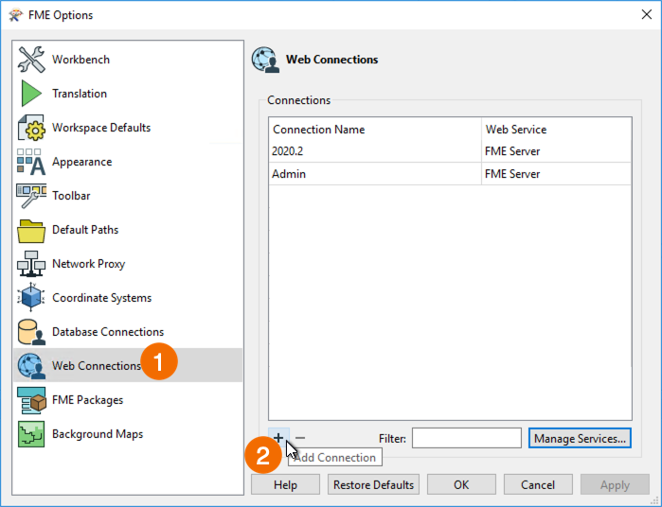Image resolution: width=662 pixels, height=507 pixels.
Task: Open Workspace Defaults gear icon
Action: (31, 128)
